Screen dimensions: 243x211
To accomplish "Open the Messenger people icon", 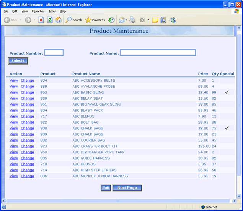I will 173,20.
